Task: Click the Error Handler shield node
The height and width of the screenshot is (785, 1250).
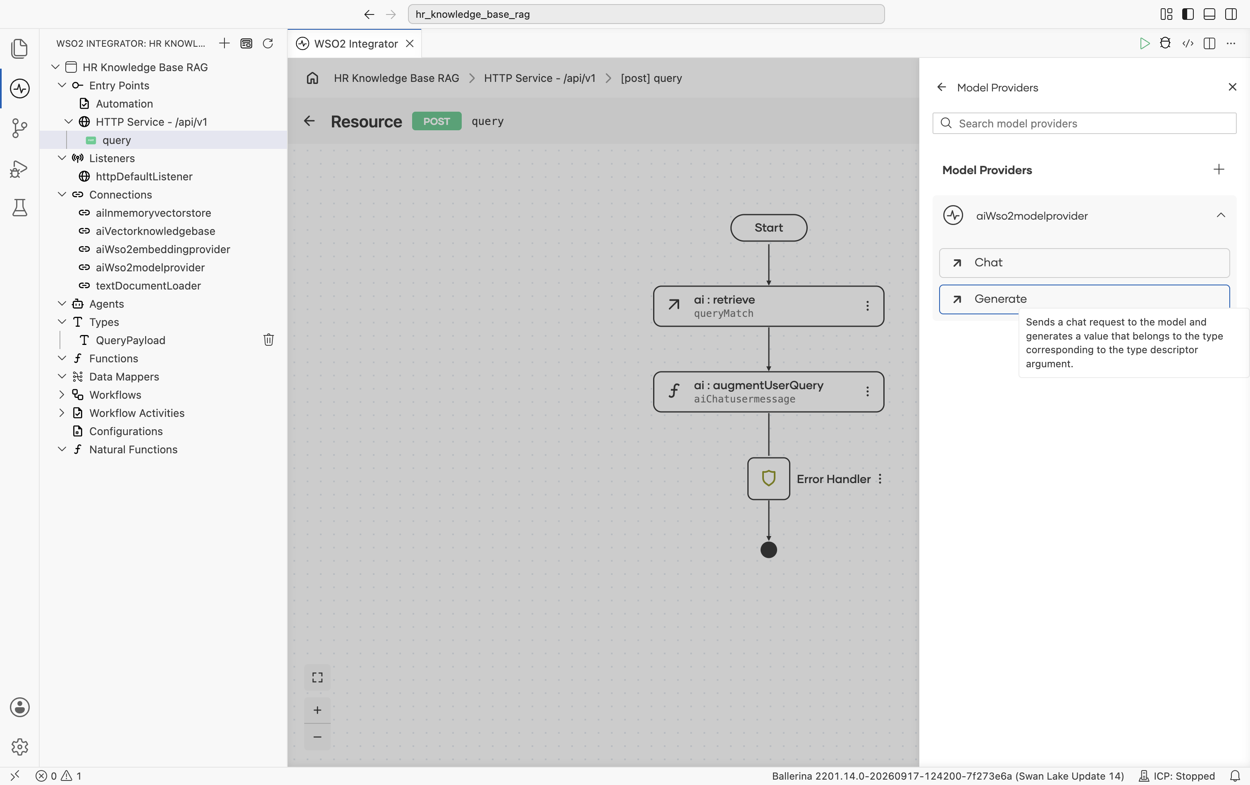Action: (768, 478)
